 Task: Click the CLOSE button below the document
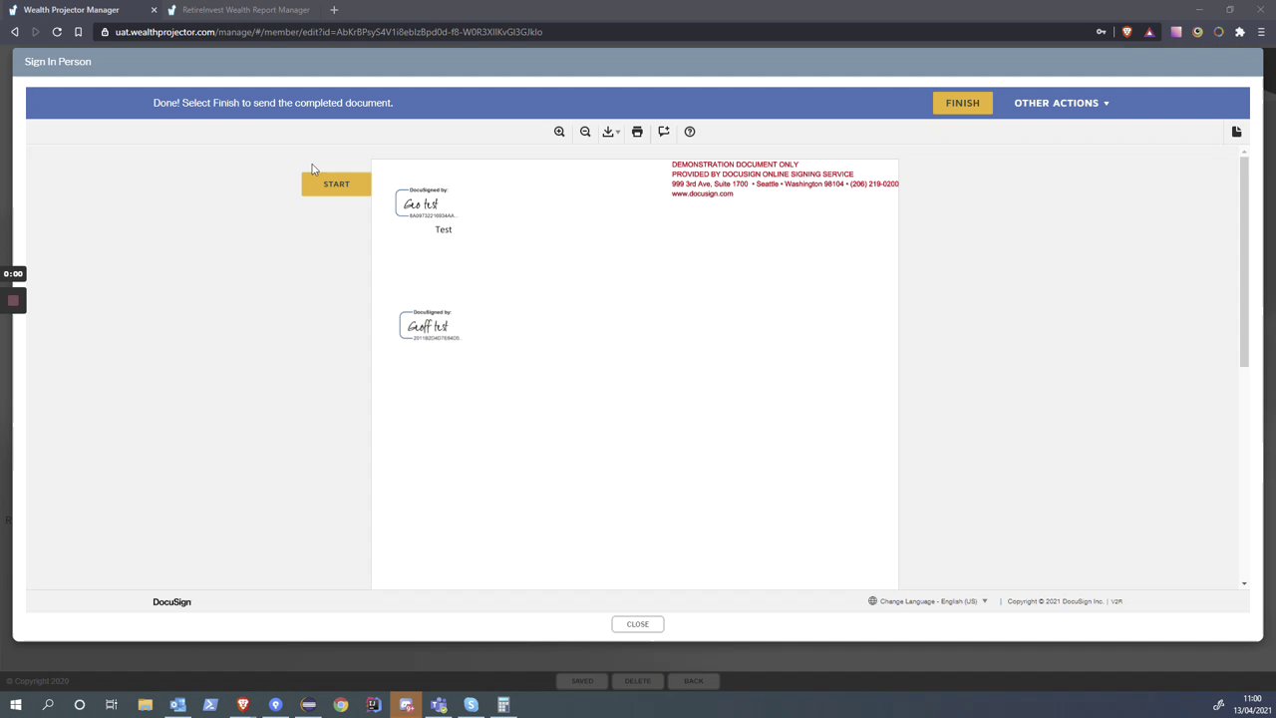click(637, 624)
